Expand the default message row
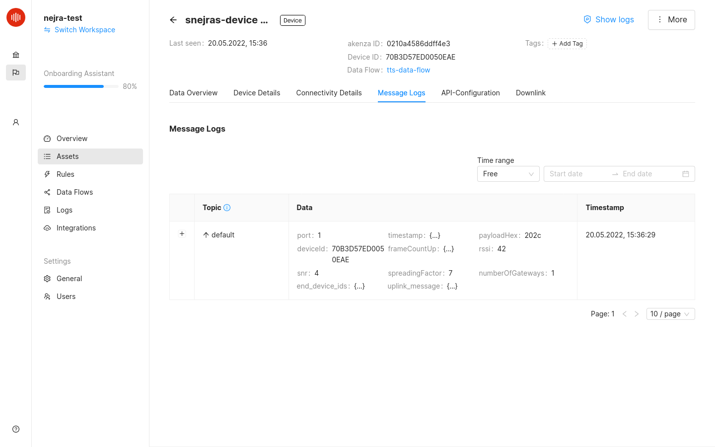The width and height of the screenshot is (715, 447). (x=182, y=234)
